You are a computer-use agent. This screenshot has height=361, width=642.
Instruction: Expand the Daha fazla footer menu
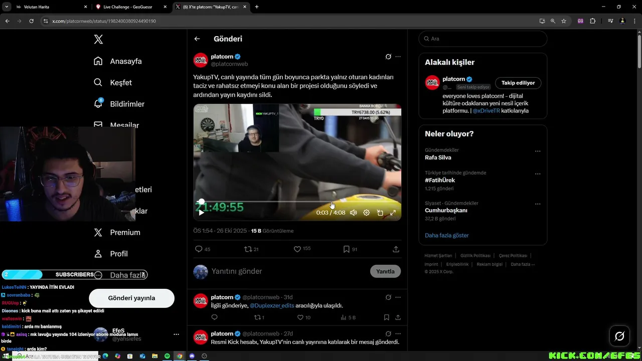point(523,264)
